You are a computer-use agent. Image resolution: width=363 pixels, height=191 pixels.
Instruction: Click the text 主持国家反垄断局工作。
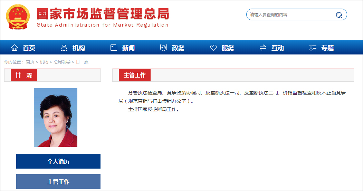click(x=154, y=110)
